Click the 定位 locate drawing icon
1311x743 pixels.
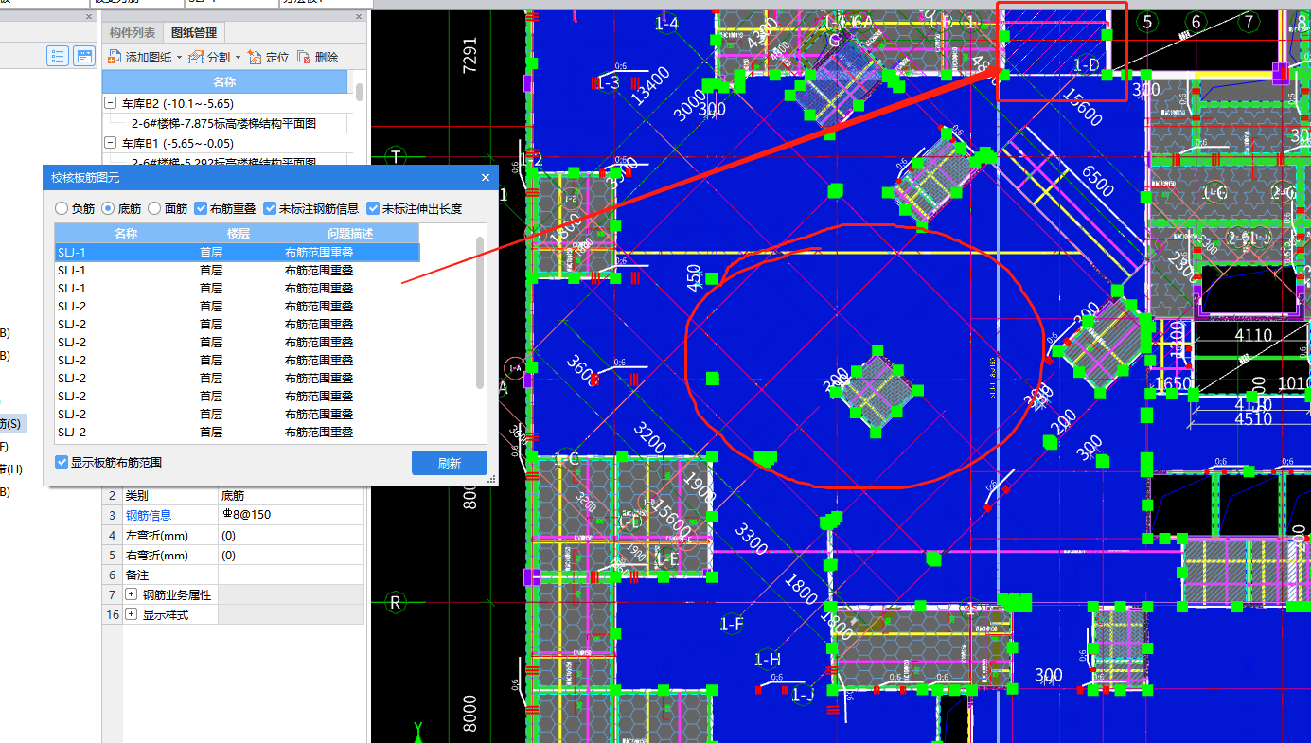click(255, 57)
